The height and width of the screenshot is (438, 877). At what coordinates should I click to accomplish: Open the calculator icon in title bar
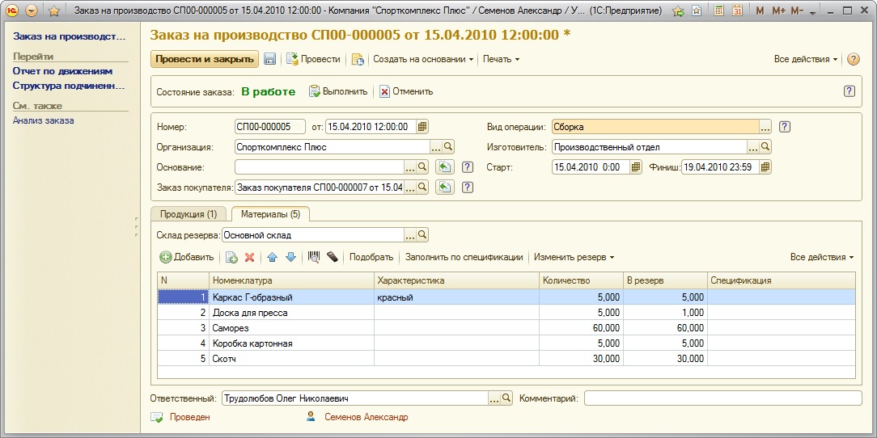[718, 11]
